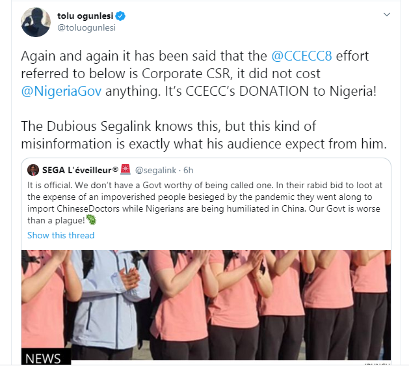Viewport: 409px width, 366px height.
Task: Open the @NigeriaGov mention
Action: [x=61, y=91]
